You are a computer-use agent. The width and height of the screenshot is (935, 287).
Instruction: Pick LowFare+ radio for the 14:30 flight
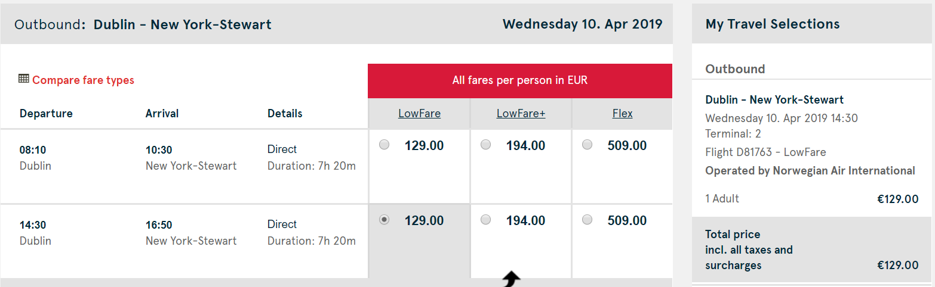pos(486,220)
